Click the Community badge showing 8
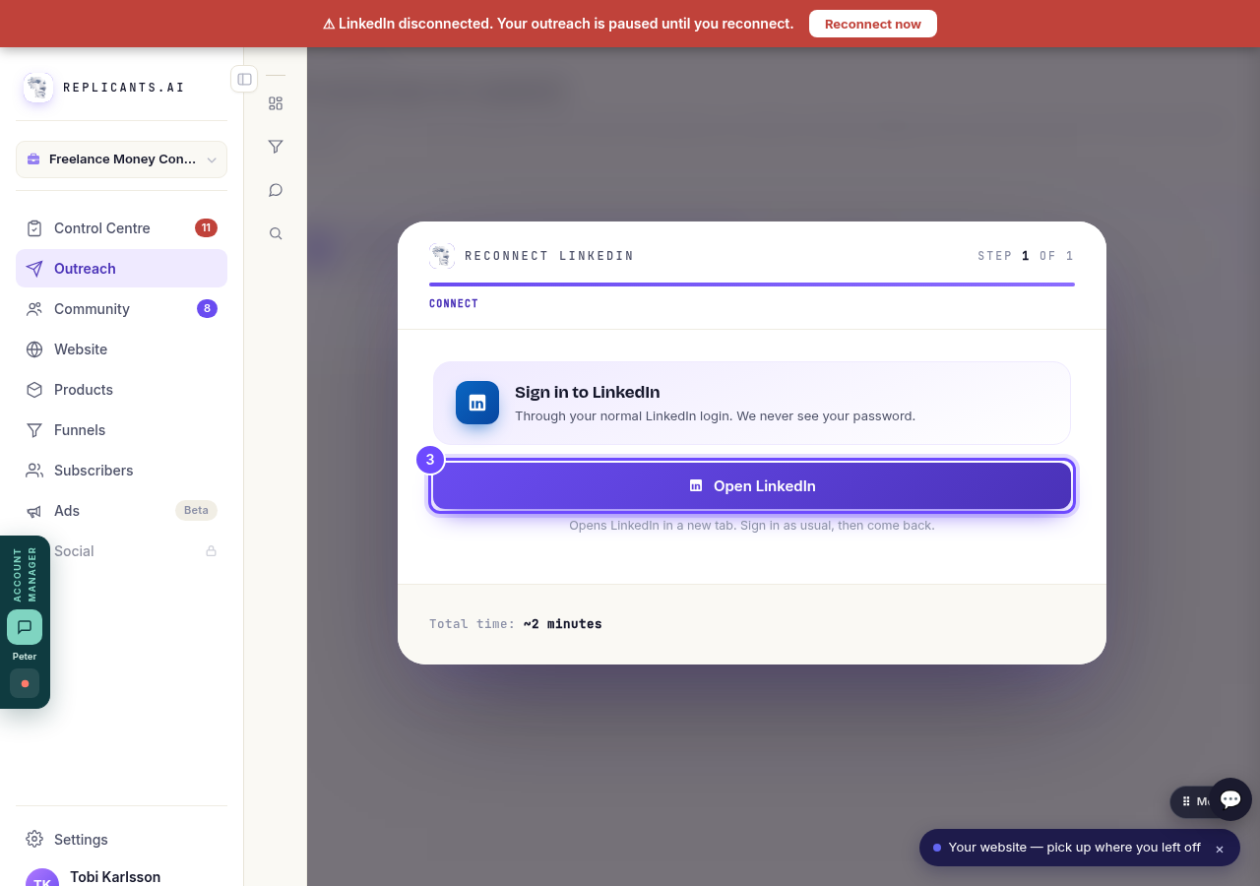Viewport: 1260px width, 886px height. [207, 309]
